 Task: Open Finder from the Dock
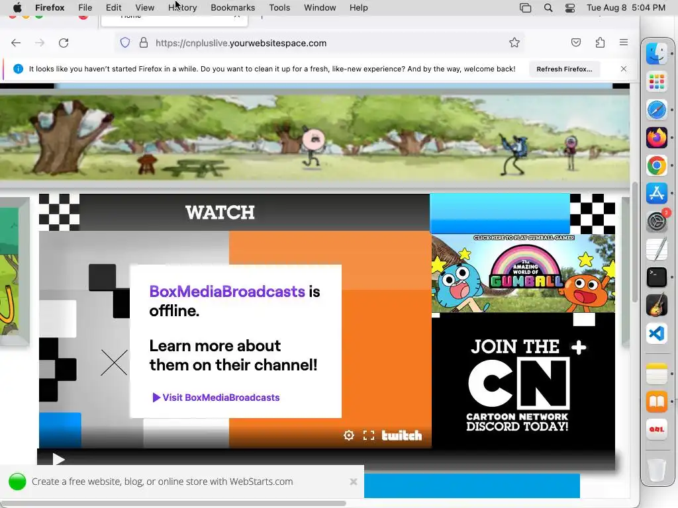tap(656, 54)
